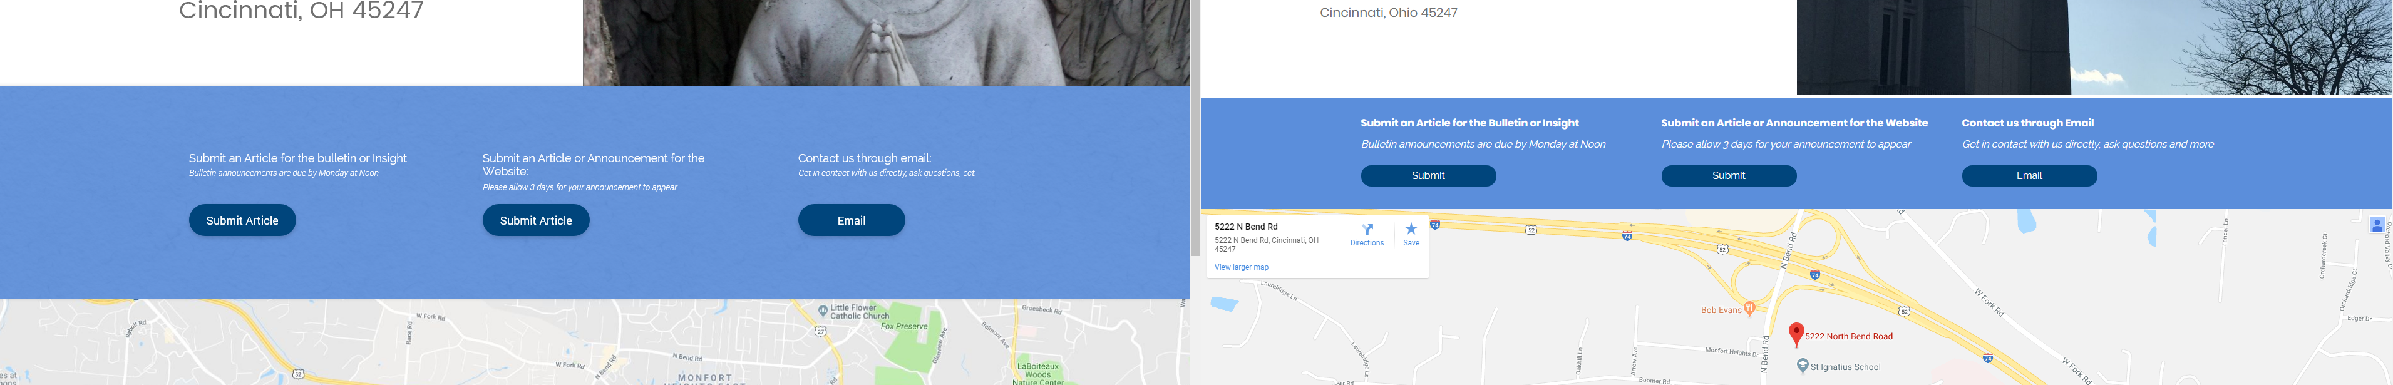This screenshot has height=385, width=2393.
Task: Open the View larger map link
Action: coord(1240,267)
